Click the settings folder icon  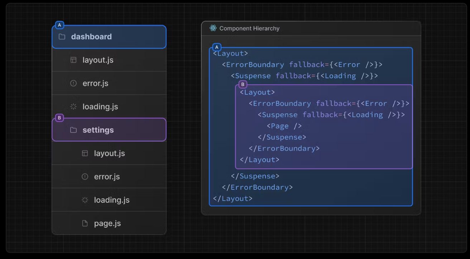73,130
